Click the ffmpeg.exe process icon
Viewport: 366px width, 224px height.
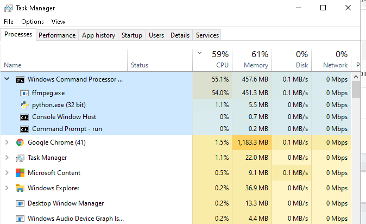coord(24,92)
